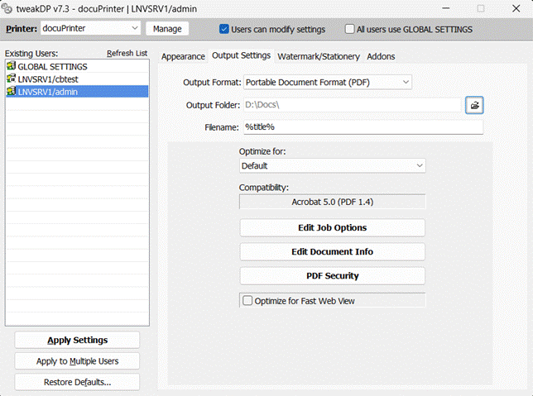Click the Filename input field

[x=361, y=126]
